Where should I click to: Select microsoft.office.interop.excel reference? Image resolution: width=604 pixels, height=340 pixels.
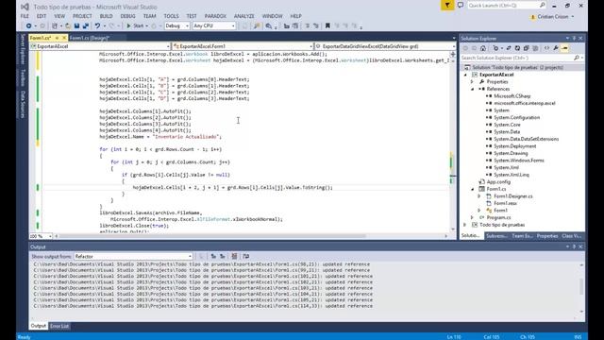[x=525, y=103]
